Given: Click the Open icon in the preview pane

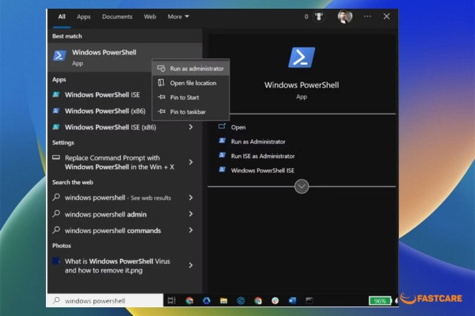Looking at the screenshot, I should [222, 126].
